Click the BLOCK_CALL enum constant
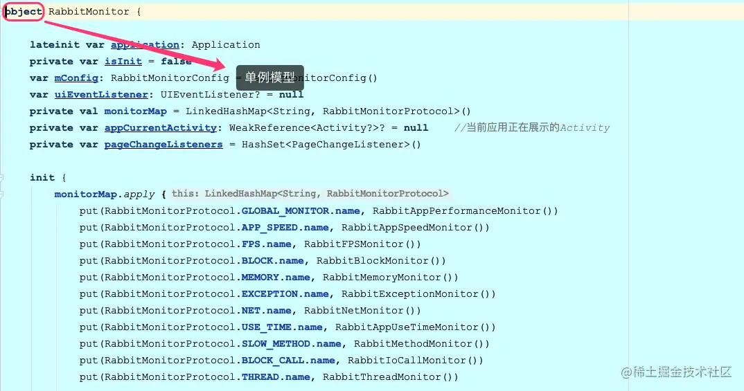Image resolution: width=744 pixels, height=391 pixels. 273,360
